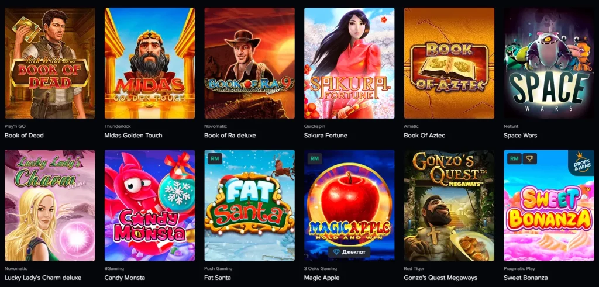Click the Book Of Aztec title link
The image size is (599, 287).
coord(424,136)
